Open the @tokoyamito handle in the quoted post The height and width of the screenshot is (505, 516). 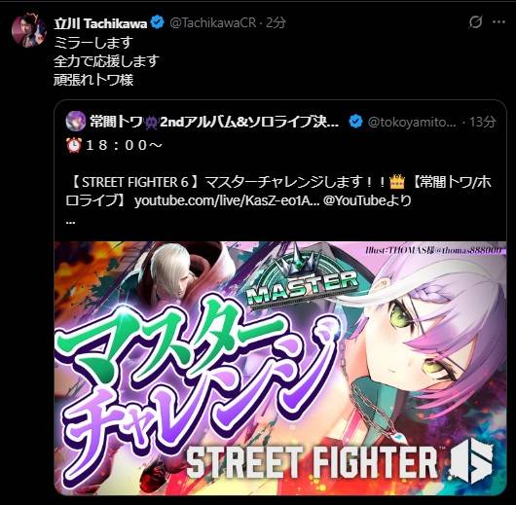[x=412, y=122]
